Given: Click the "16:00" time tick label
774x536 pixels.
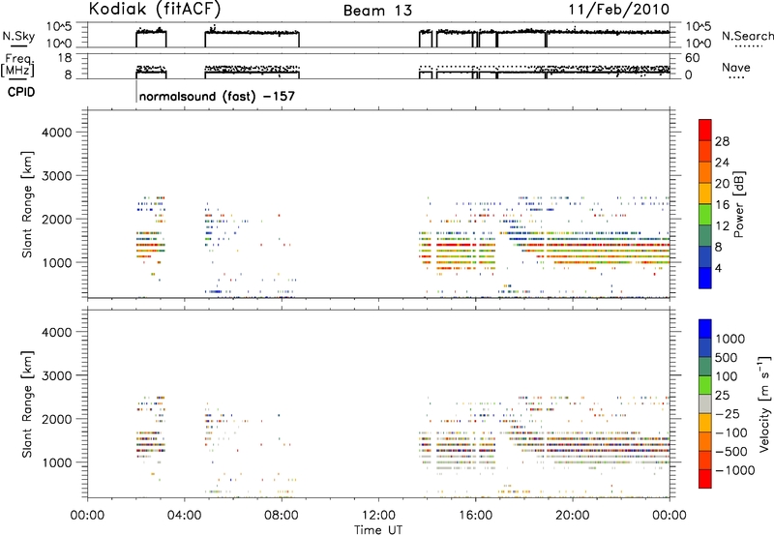Looking at the screenshot, I should (x=475, y=516).
